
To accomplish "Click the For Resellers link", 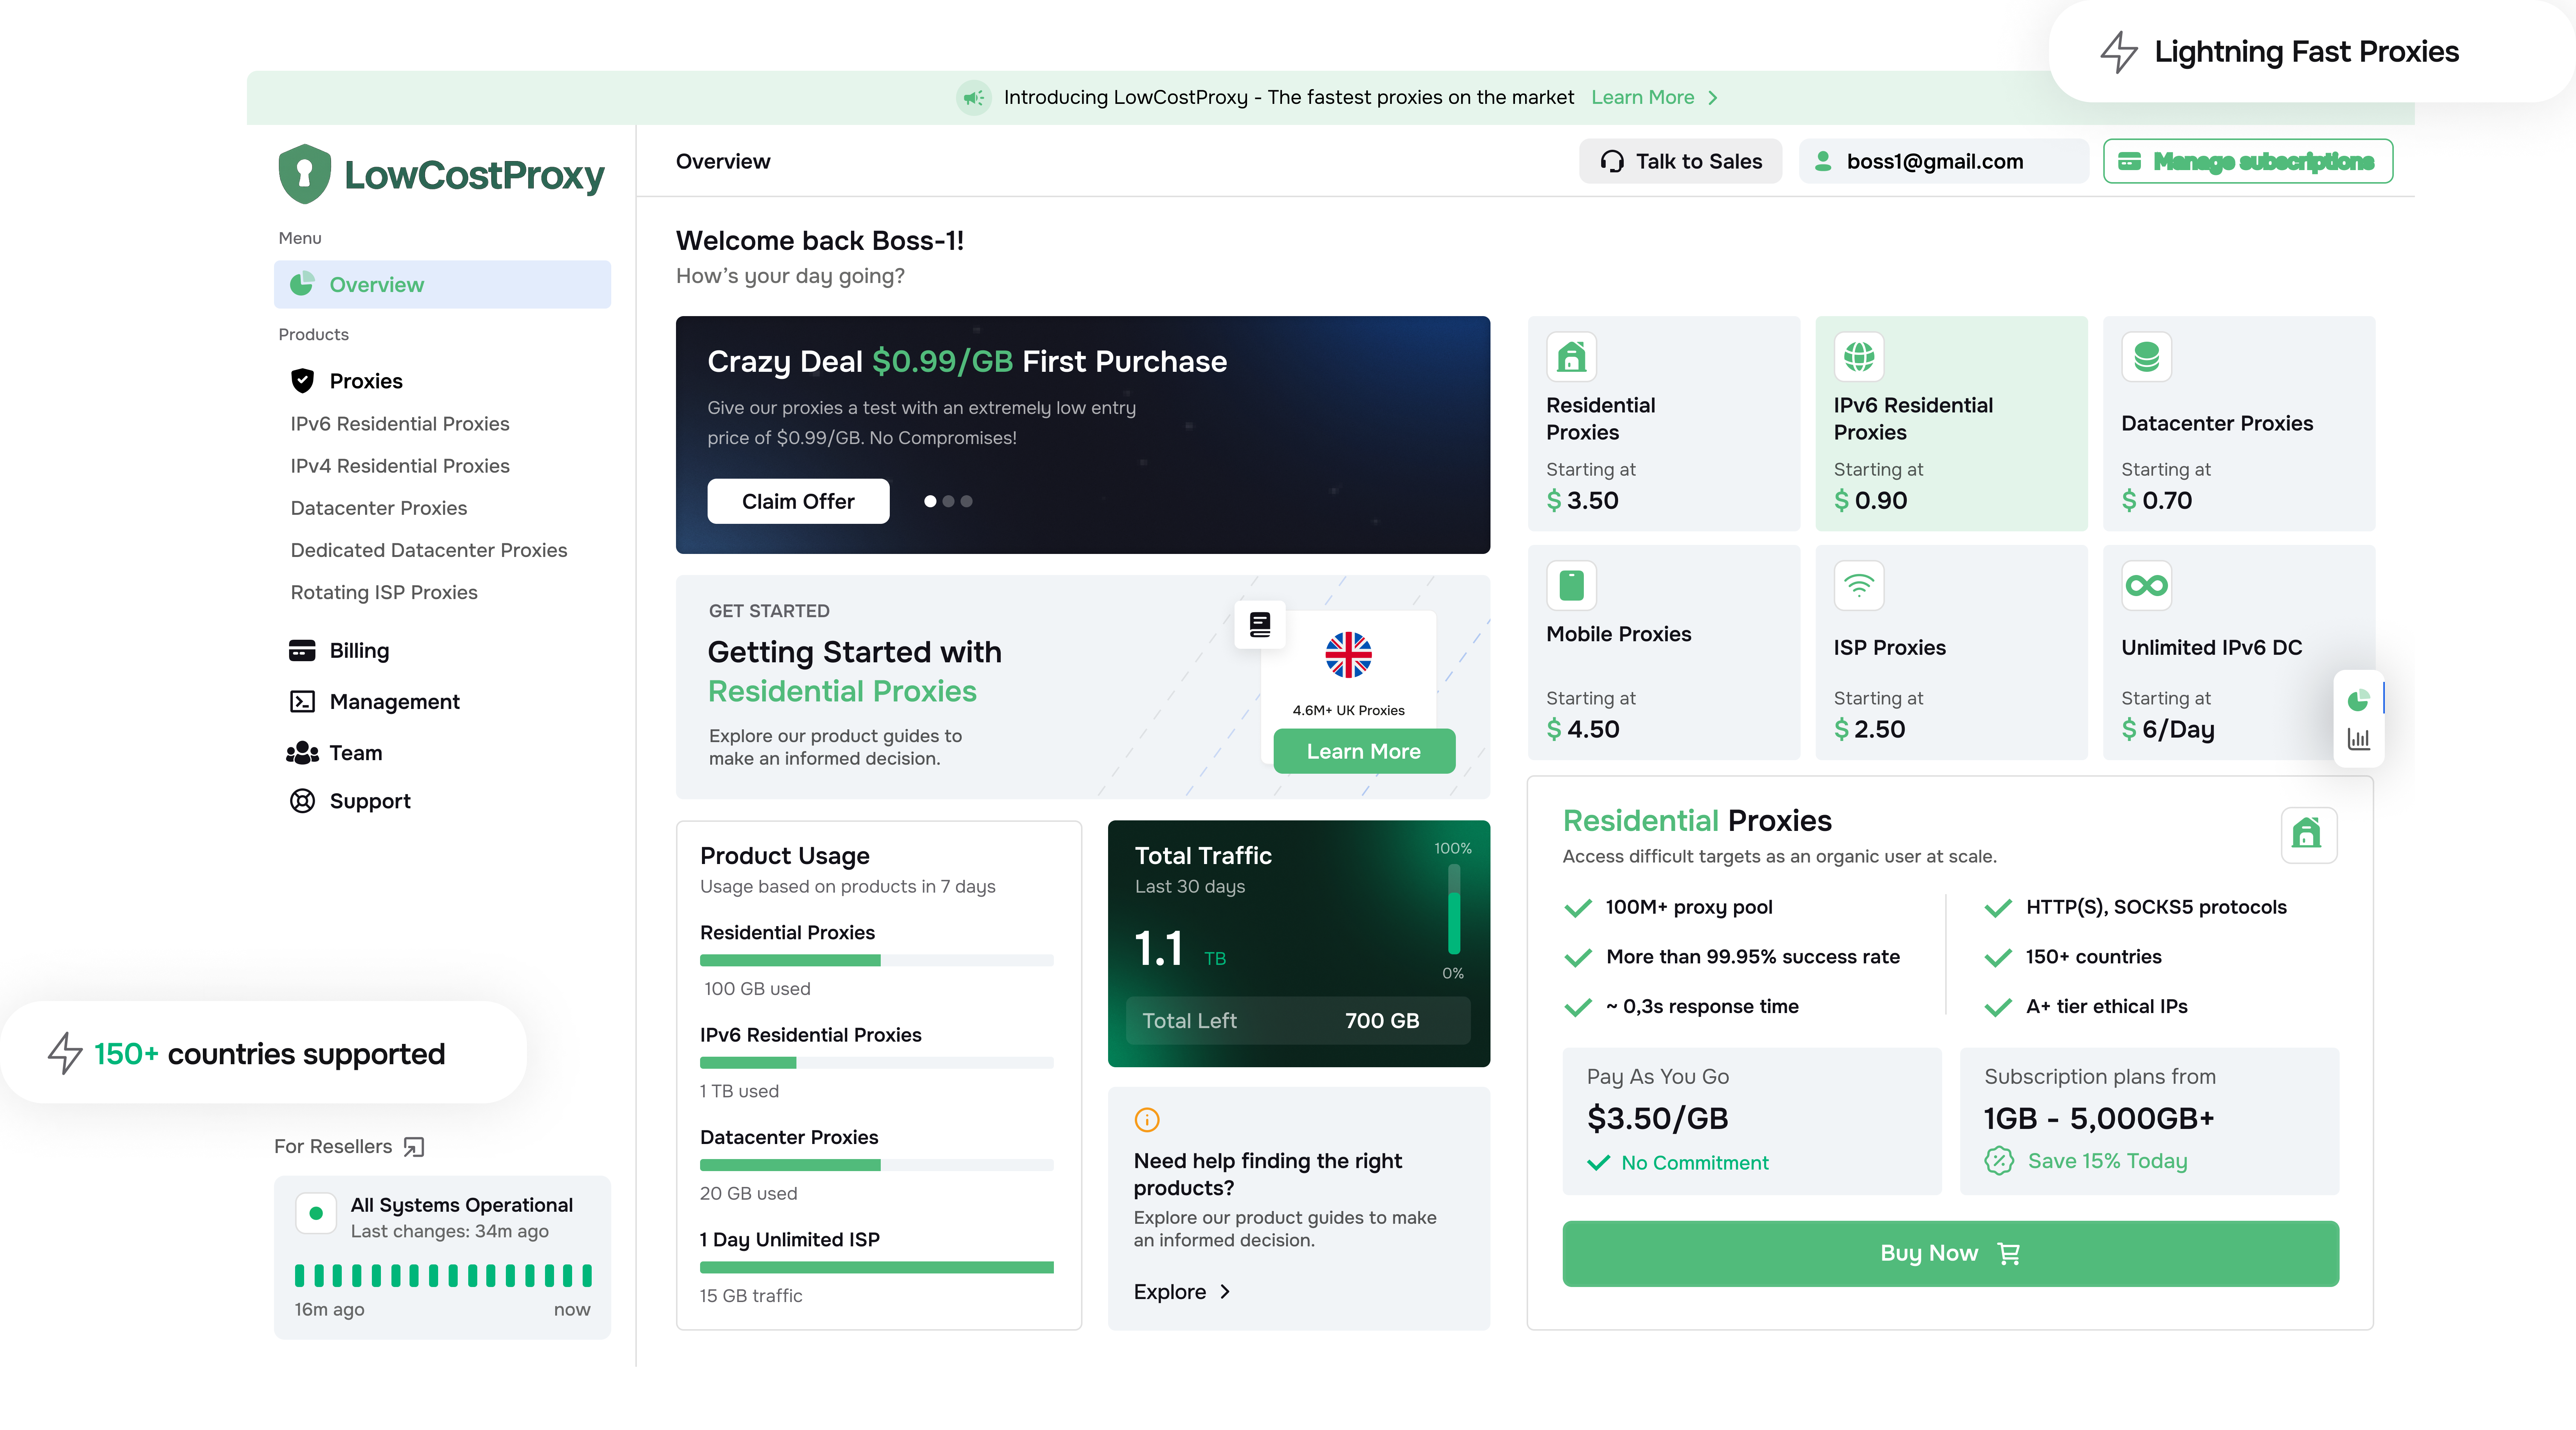I will pos(333,1147).
